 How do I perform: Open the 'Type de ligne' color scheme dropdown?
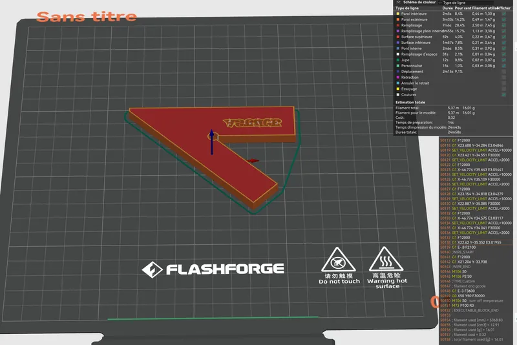tap(465, 3)
